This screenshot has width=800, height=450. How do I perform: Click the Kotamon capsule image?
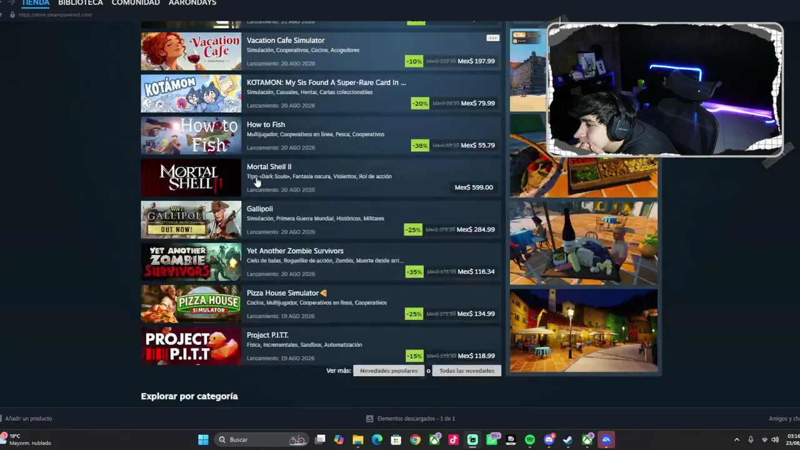click(x=191, y=94)
